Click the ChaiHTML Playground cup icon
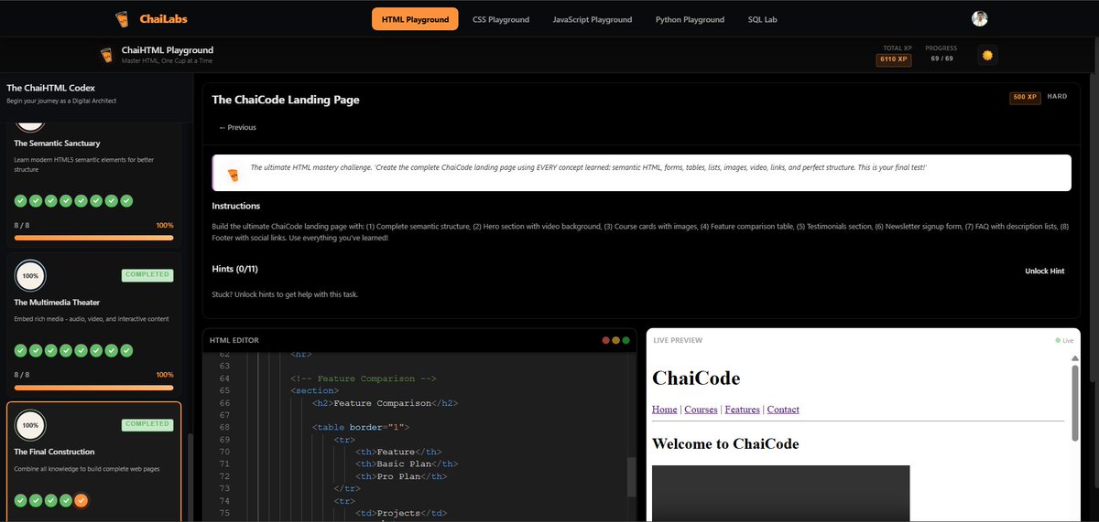 point(107,55)
